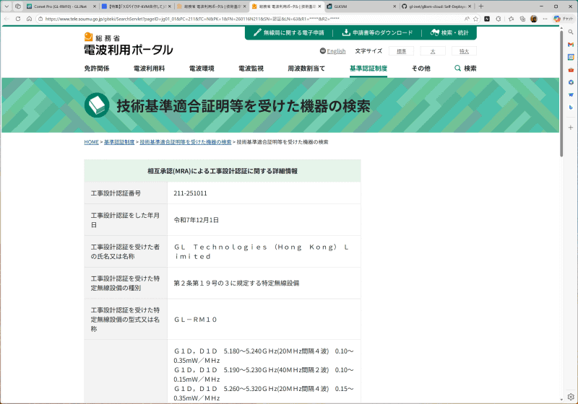Open the Bing icon in the sidebar
Image resolution: width=578 pixels, height=404 pixels.
tap(571, 107)
